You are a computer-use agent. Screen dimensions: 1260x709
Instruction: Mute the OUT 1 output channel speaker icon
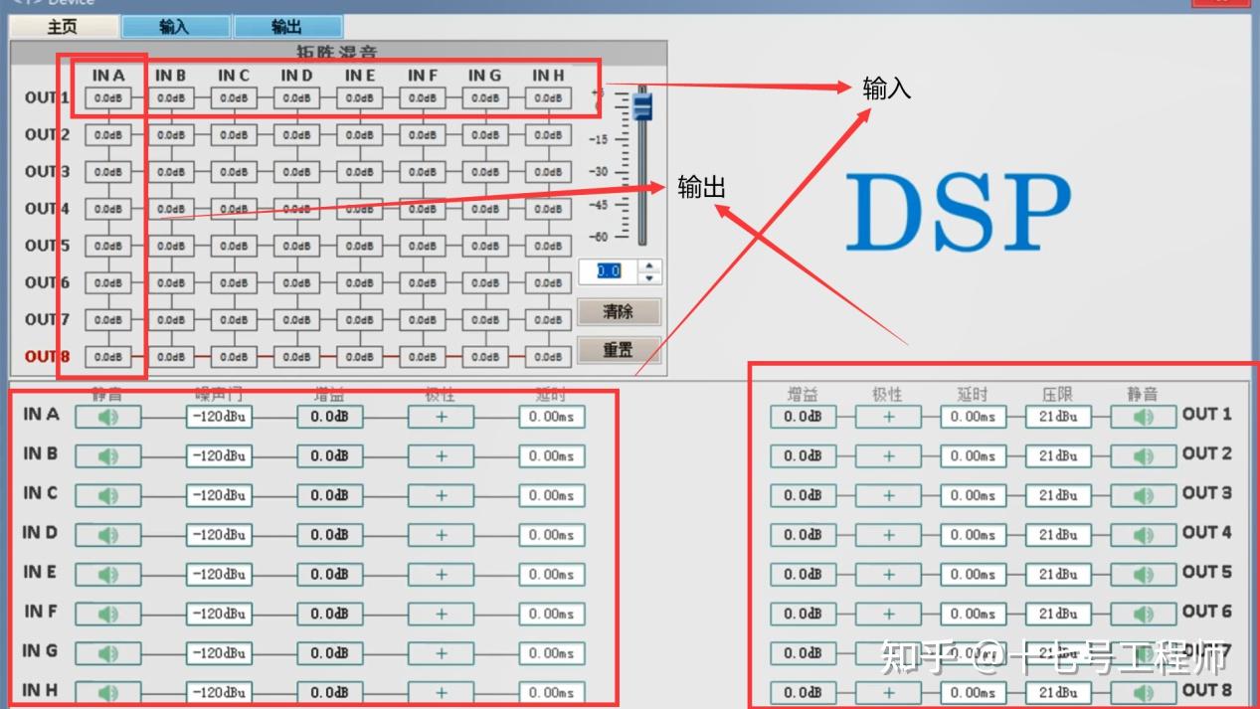(x=1142, y=416)
